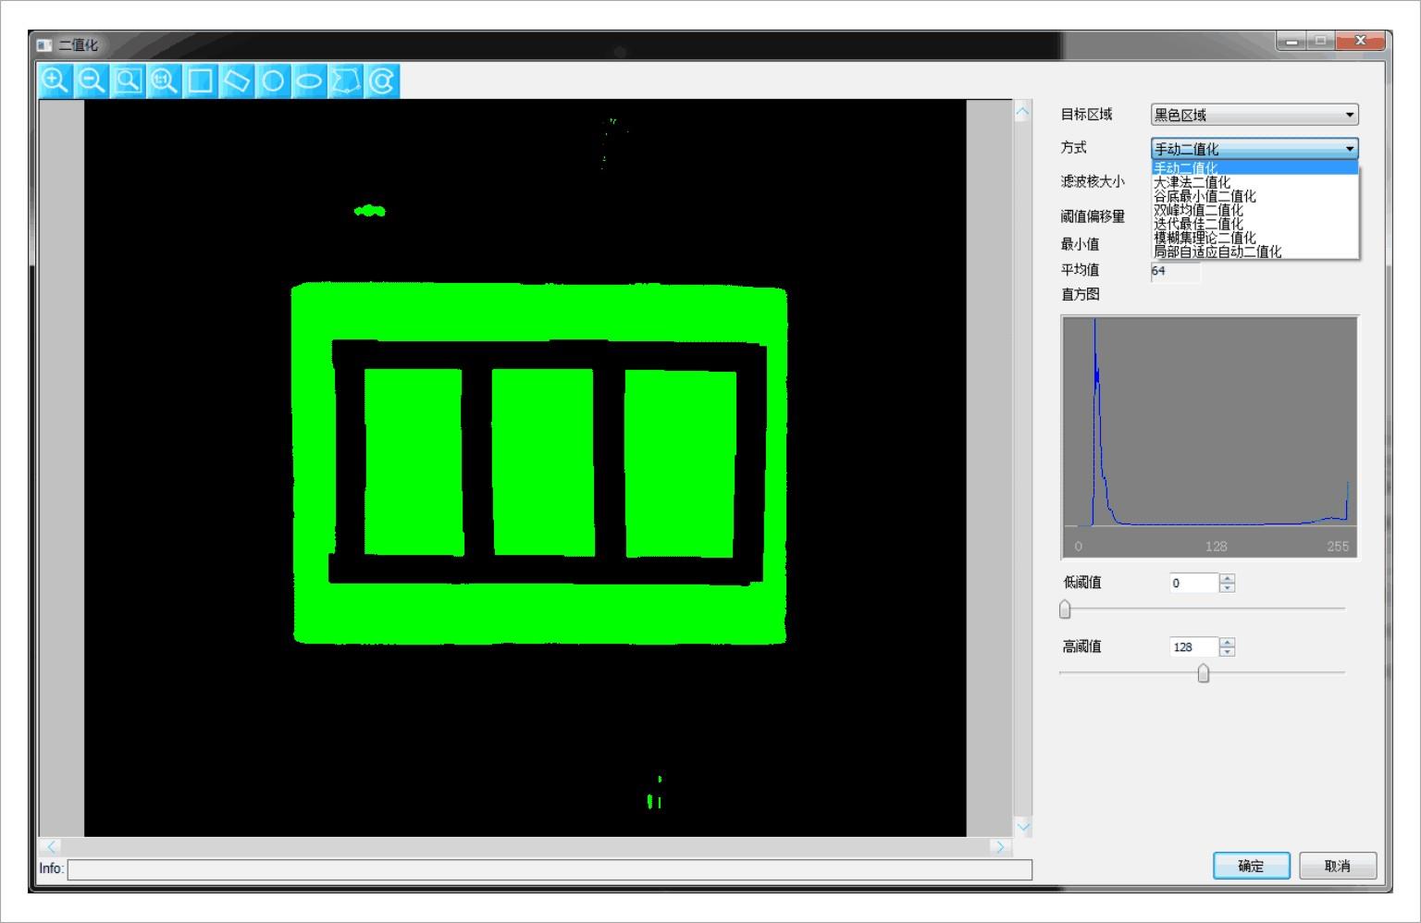Select the zoom-to-region magnifier tool
Screen dimensions: 1421x923
coord(128,81)
